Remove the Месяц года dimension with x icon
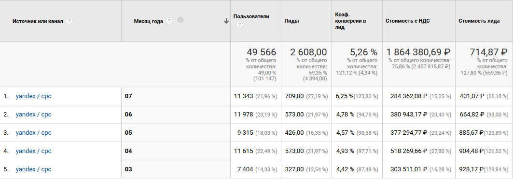 click(x=180, y=20)
